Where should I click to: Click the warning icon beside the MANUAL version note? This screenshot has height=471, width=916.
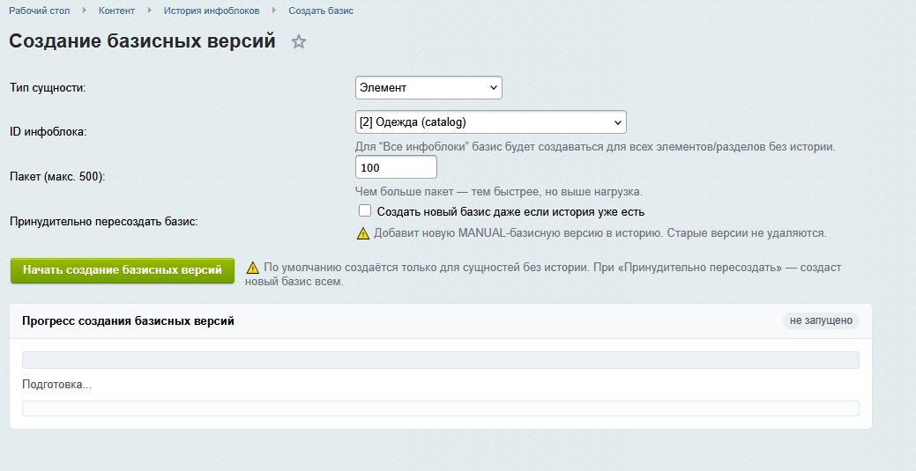coord(362,234)
